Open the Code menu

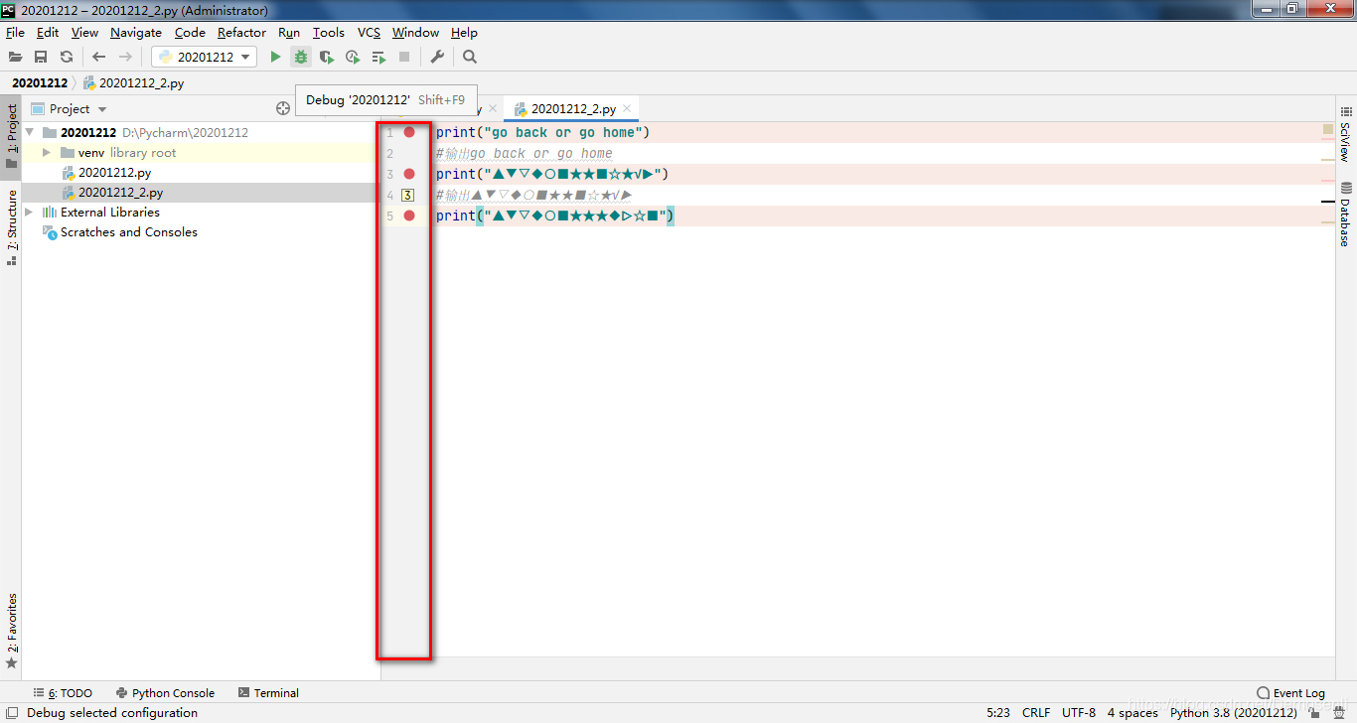point(190,33)
